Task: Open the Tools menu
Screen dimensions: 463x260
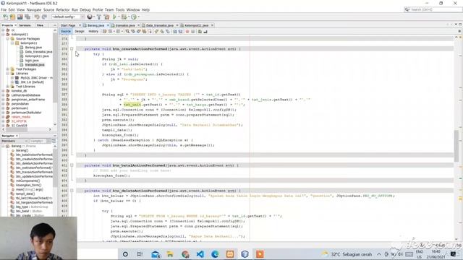Action: coord(120,9)
